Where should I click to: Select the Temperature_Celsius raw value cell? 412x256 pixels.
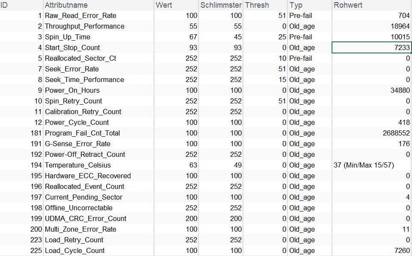tap(364, 165)
